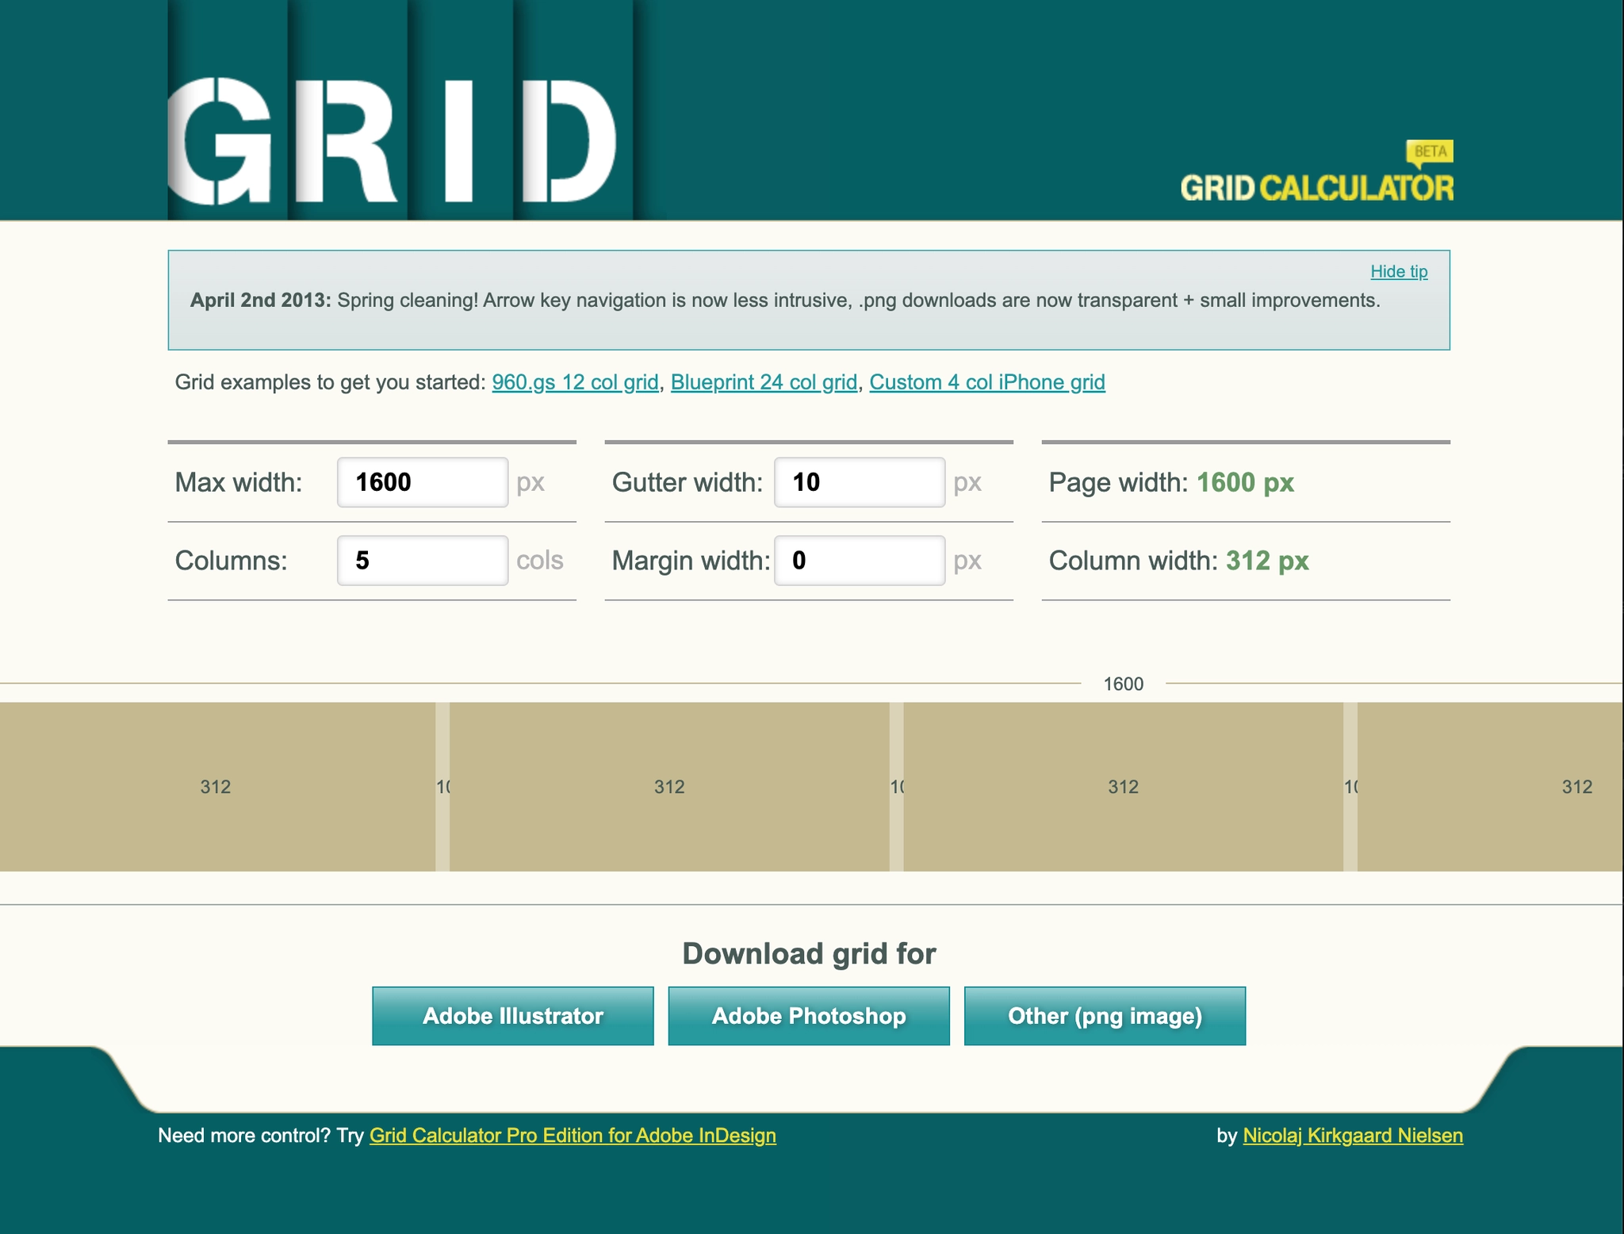The width and height of the screenshot is (1624, 1234).
Task: Edit the Gutter width input field
Action: tap(859, 482)
